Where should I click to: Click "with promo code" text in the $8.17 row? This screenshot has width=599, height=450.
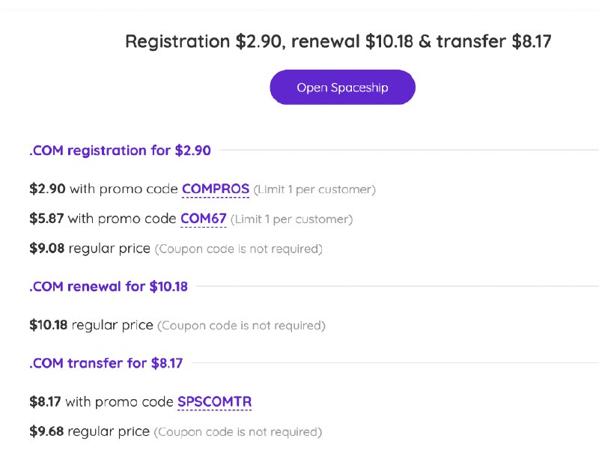[x=119, y=402]
